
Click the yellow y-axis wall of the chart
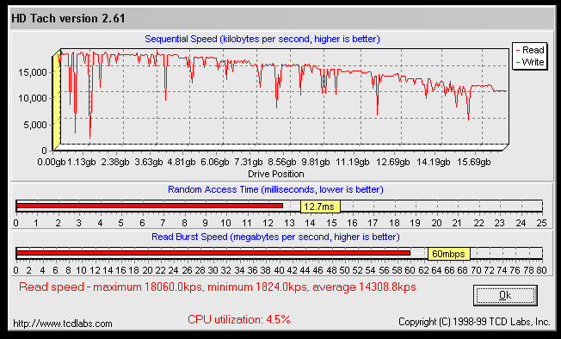pos(57,100)
